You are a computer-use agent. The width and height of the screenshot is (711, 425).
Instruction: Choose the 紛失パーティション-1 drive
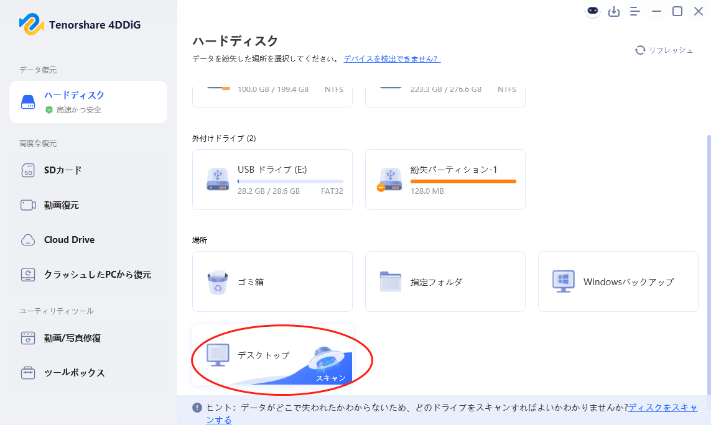445,179
